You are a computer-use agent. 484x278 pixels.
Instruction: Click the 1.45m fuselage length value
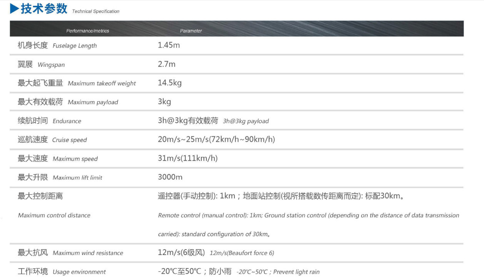pyautogui.click(x=169, y=45)
